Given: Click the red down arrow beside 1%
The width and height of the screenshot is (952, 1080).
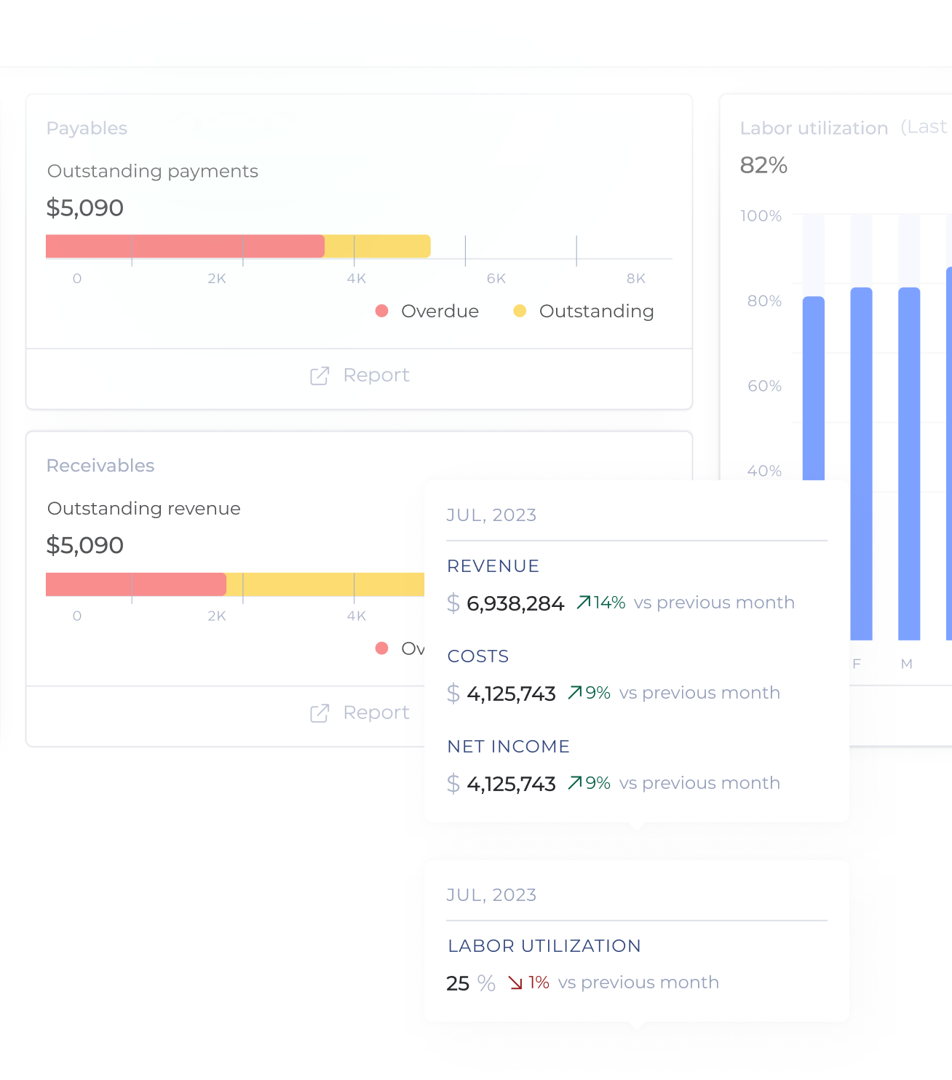Looking at the screenshot, I should (515, 983).
